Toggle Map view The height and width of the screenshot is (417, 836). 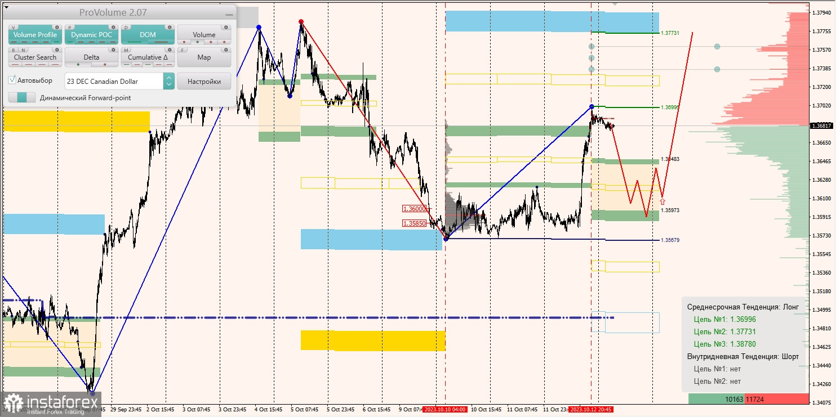click(x=204, y=57)
